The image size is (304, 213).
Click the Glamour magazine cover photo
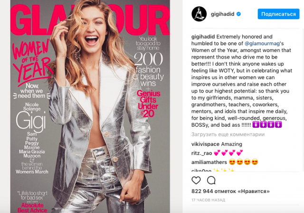tap(90, 106)
